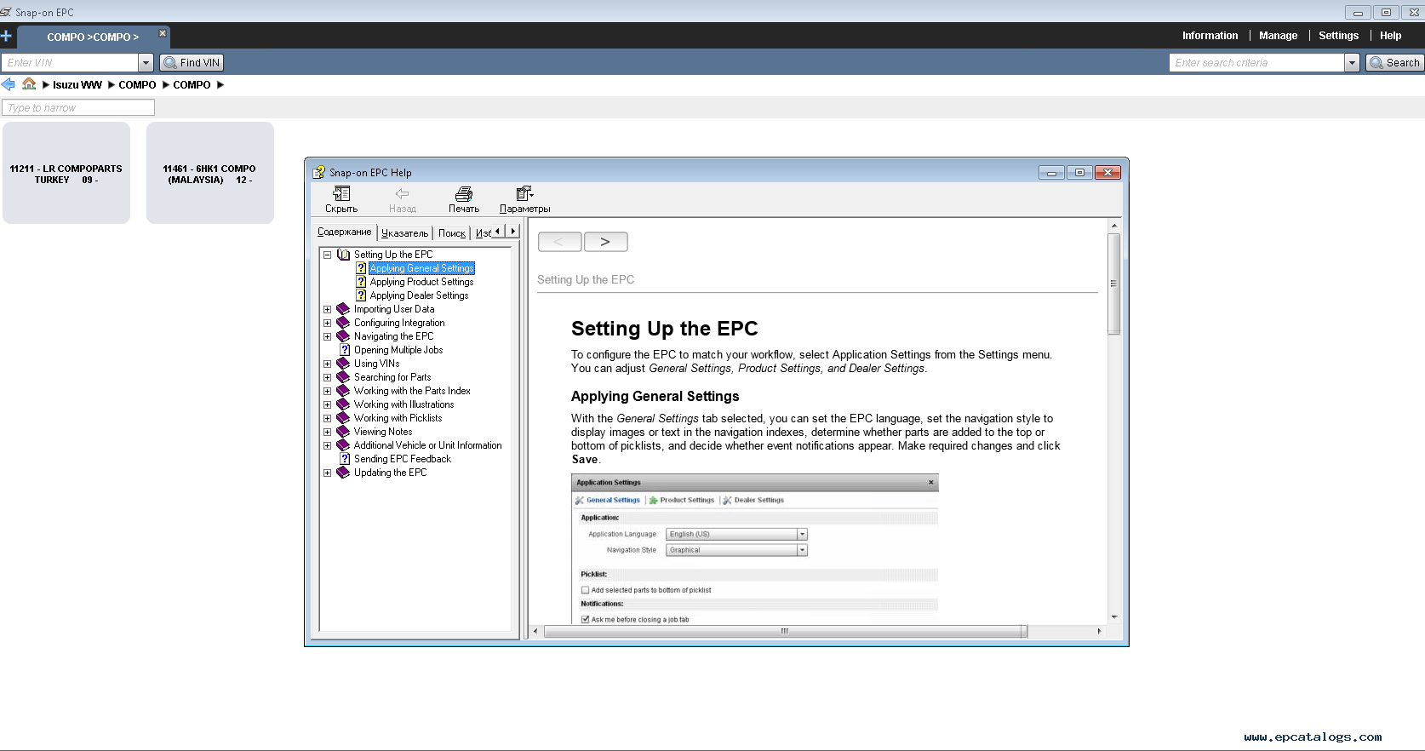Screen dimensions: 1425x751
Task: Click Isuzu WW in breadcrumb
Action: 77,84
